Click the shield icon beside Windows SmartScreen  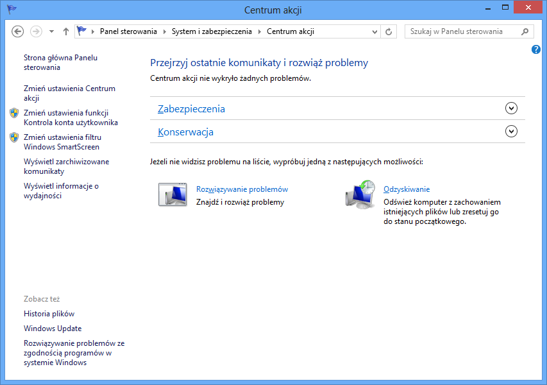pyautogui.click(x=14, y=137)
